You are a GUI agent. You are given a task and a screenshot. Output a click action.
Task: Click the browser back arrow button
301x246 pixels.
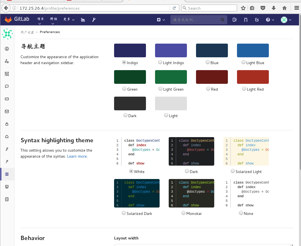(x=6, y=8)
